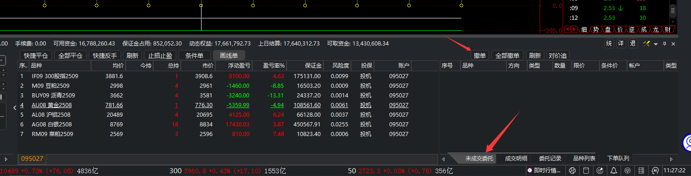
Task: Select the 财 tab in quote panel
Action: pos(668,29)
